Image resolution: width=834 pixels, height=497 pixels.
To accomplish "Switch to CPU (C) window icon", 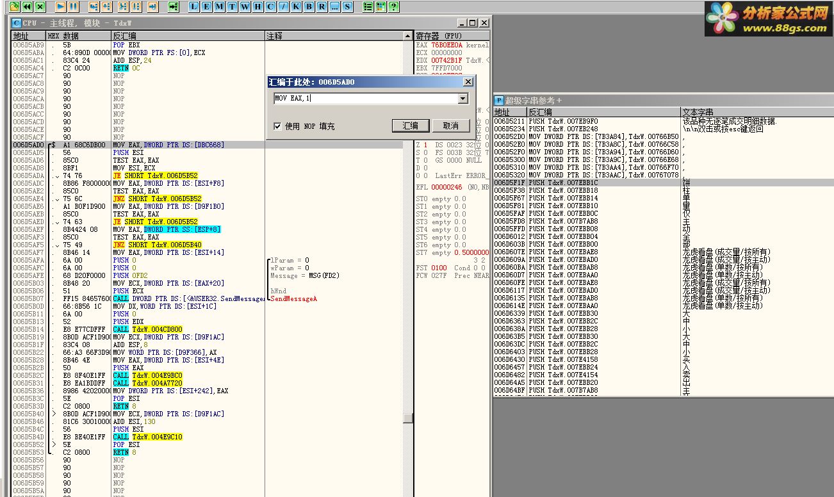I will [x=270, y=6].
